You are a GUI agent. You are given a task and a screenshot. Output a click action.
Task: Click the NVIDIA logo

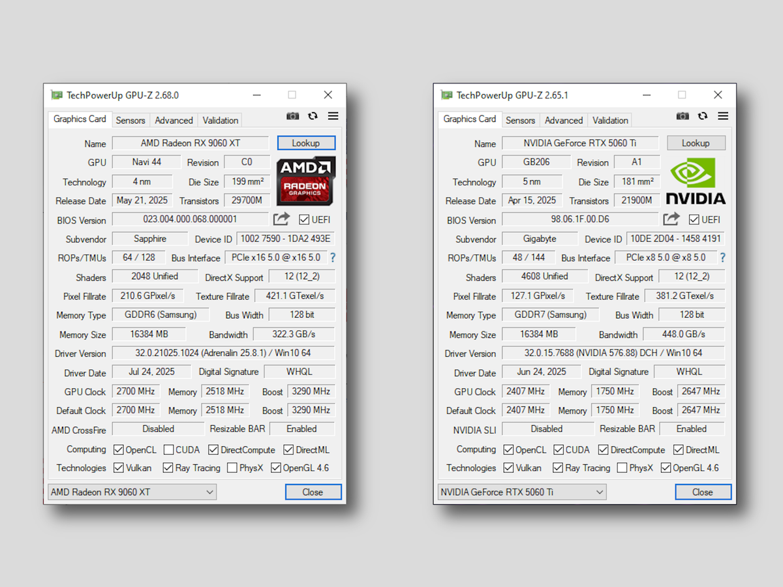(x=696, y=181)
